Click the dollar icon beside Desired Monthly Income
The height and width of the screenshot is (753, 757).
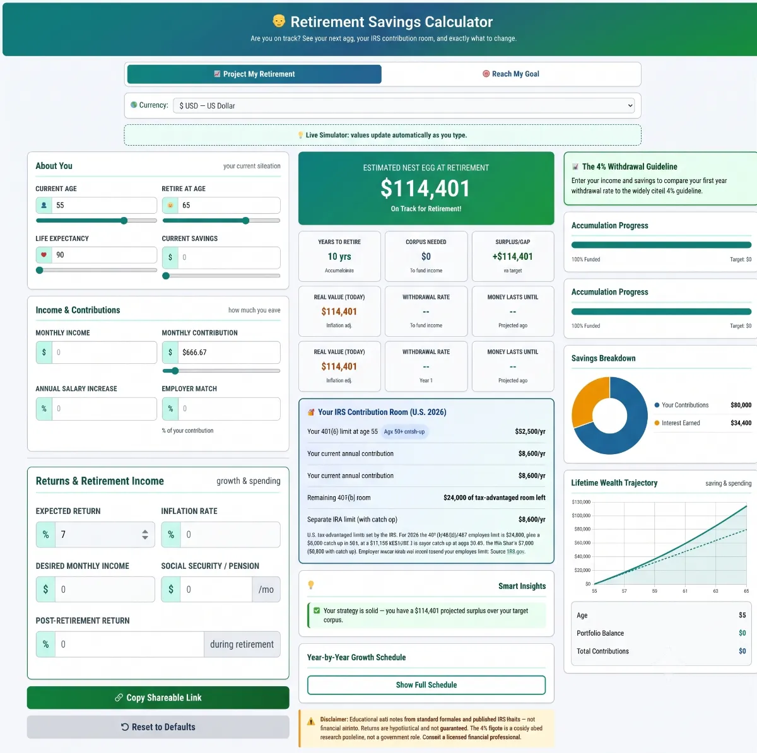click(45, 589)
